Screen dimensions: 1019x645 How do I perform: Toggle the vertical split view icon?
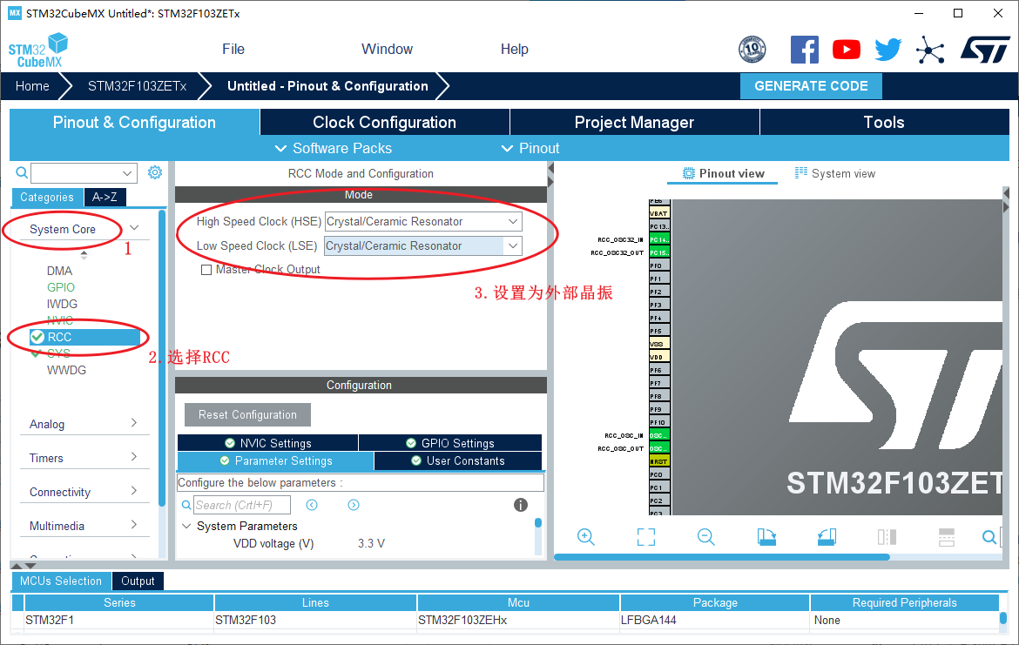tap(887, 536)
